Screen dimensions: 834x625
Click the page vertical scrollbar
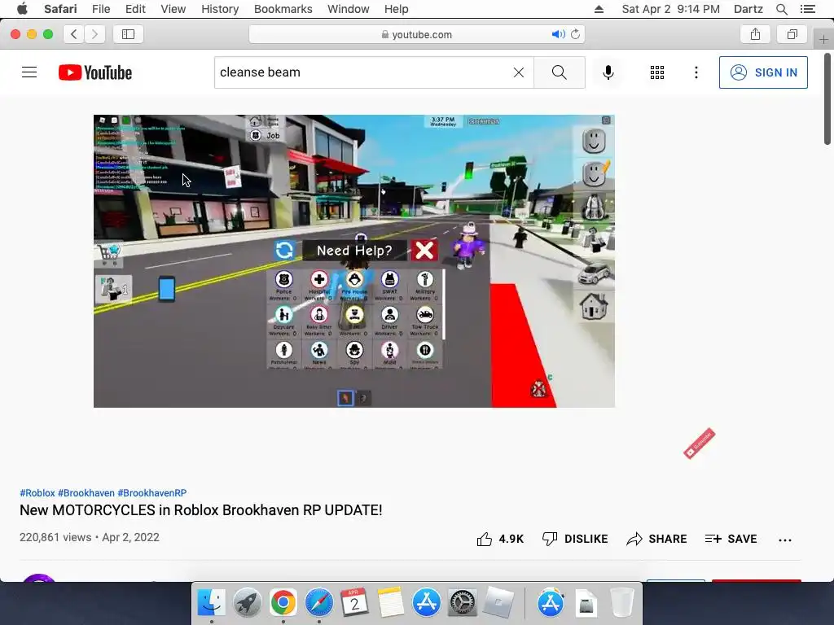(827, 98)
